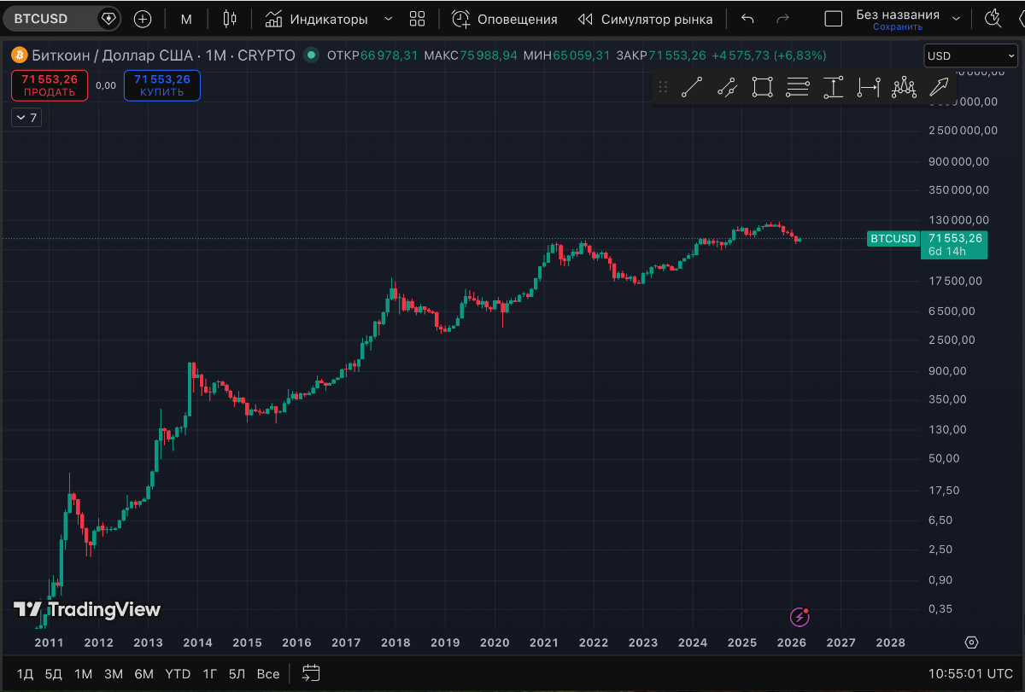Select the XABCD pattern tool
This screenshot has height=692, width=1025.
(904, 87)
